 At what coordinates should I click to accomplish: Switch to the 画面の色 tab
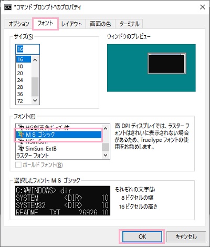point(100,24)
